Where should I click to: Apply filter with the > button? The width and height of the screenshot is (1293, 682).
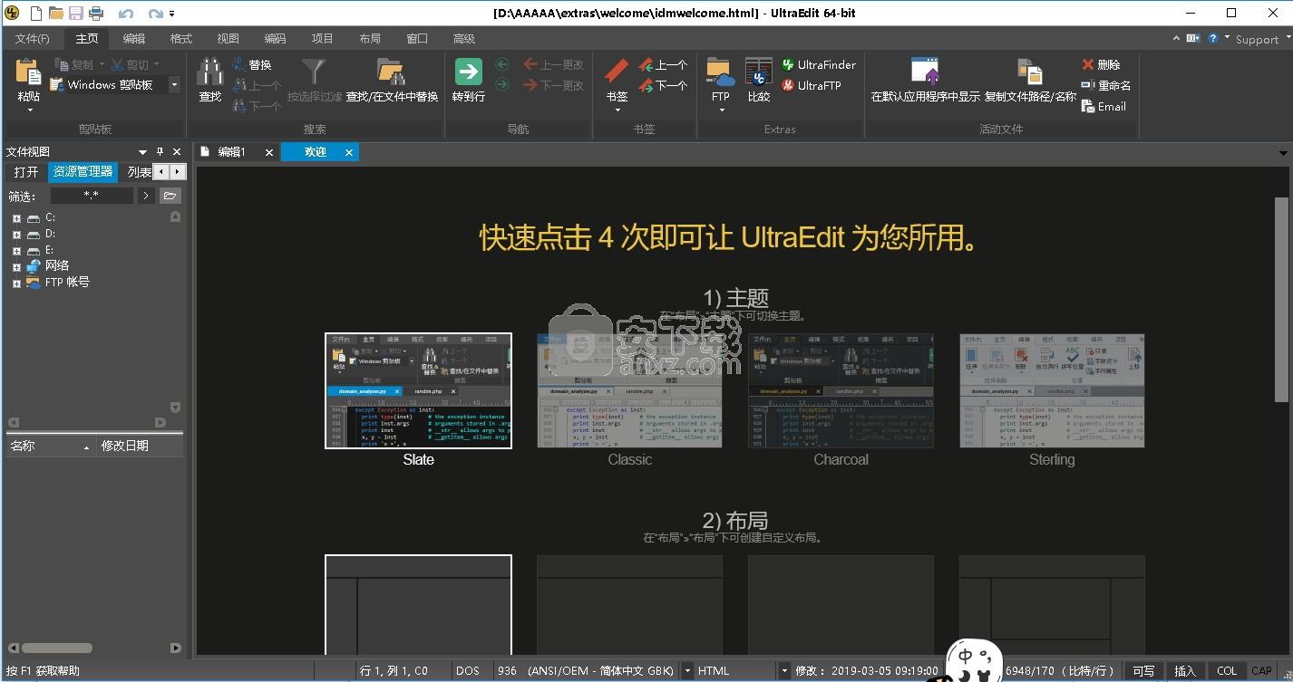(146, 196)
